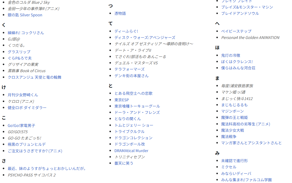
Task: Open the テラフォーマーズ link
Action: pos(129,69)
